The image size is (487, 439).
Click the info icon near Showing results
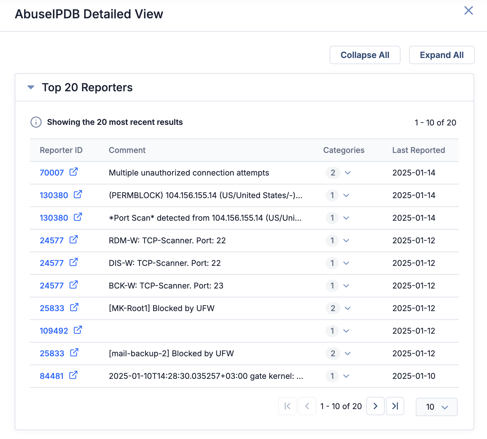tap(36, 122)
